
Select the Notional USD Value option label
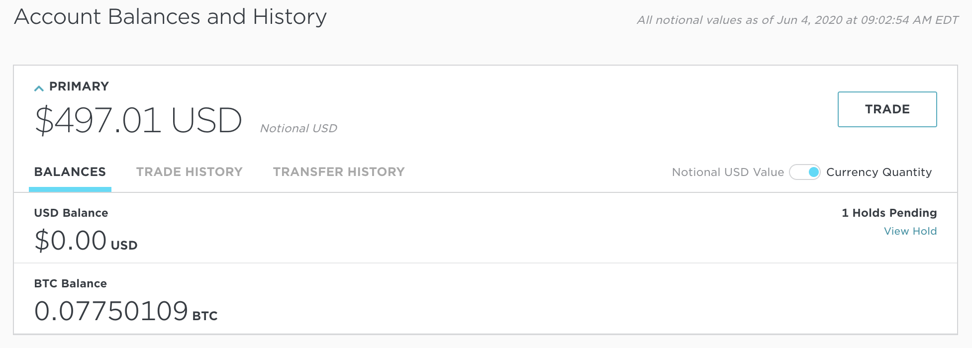click(x=727, y=173)
